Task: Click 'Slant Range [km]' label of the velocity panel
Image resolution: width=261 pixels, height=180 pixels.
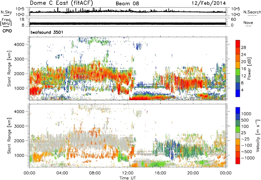Action: point(9,136)
